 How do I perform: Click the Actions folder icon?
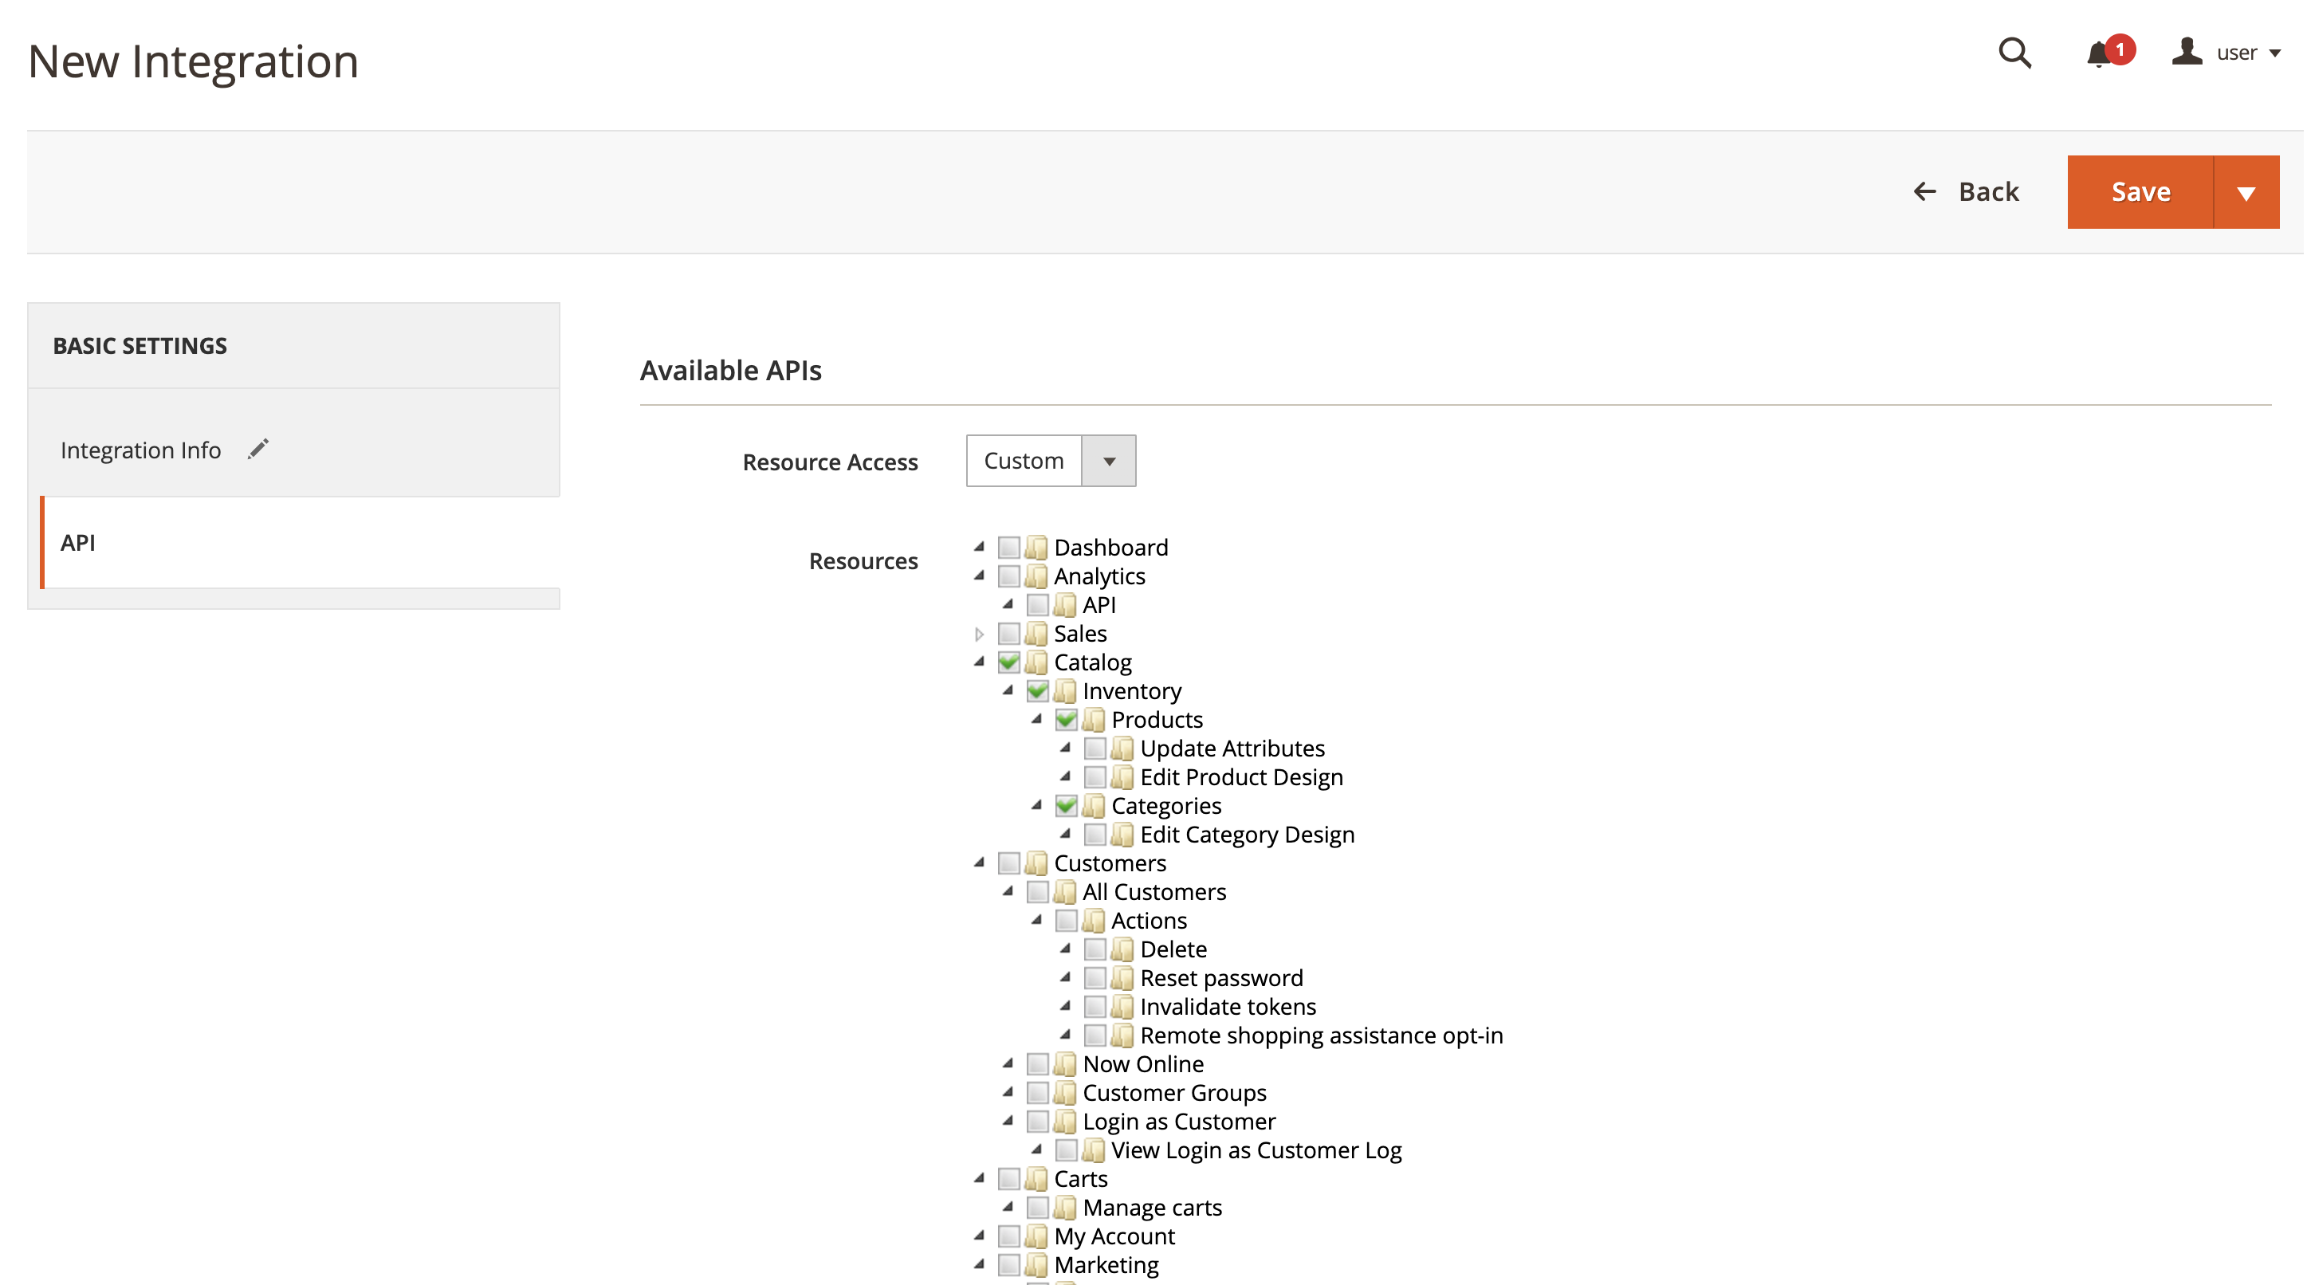1094,921
